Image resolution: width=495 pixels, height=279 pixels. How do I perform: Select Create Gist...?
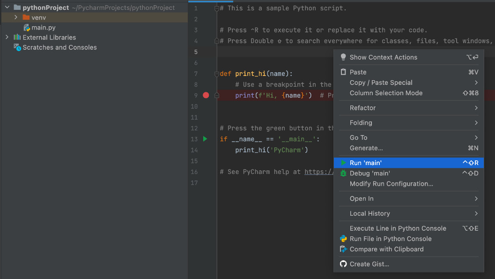coord(409,264)
